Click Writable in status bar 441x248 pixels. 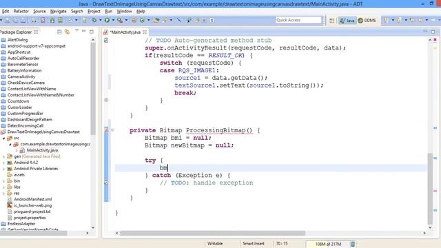pyautogui.click(x=215, y=244)
